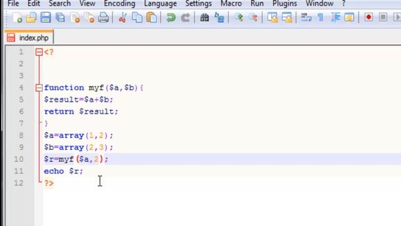Open the Plugins menu

point(284,4)
